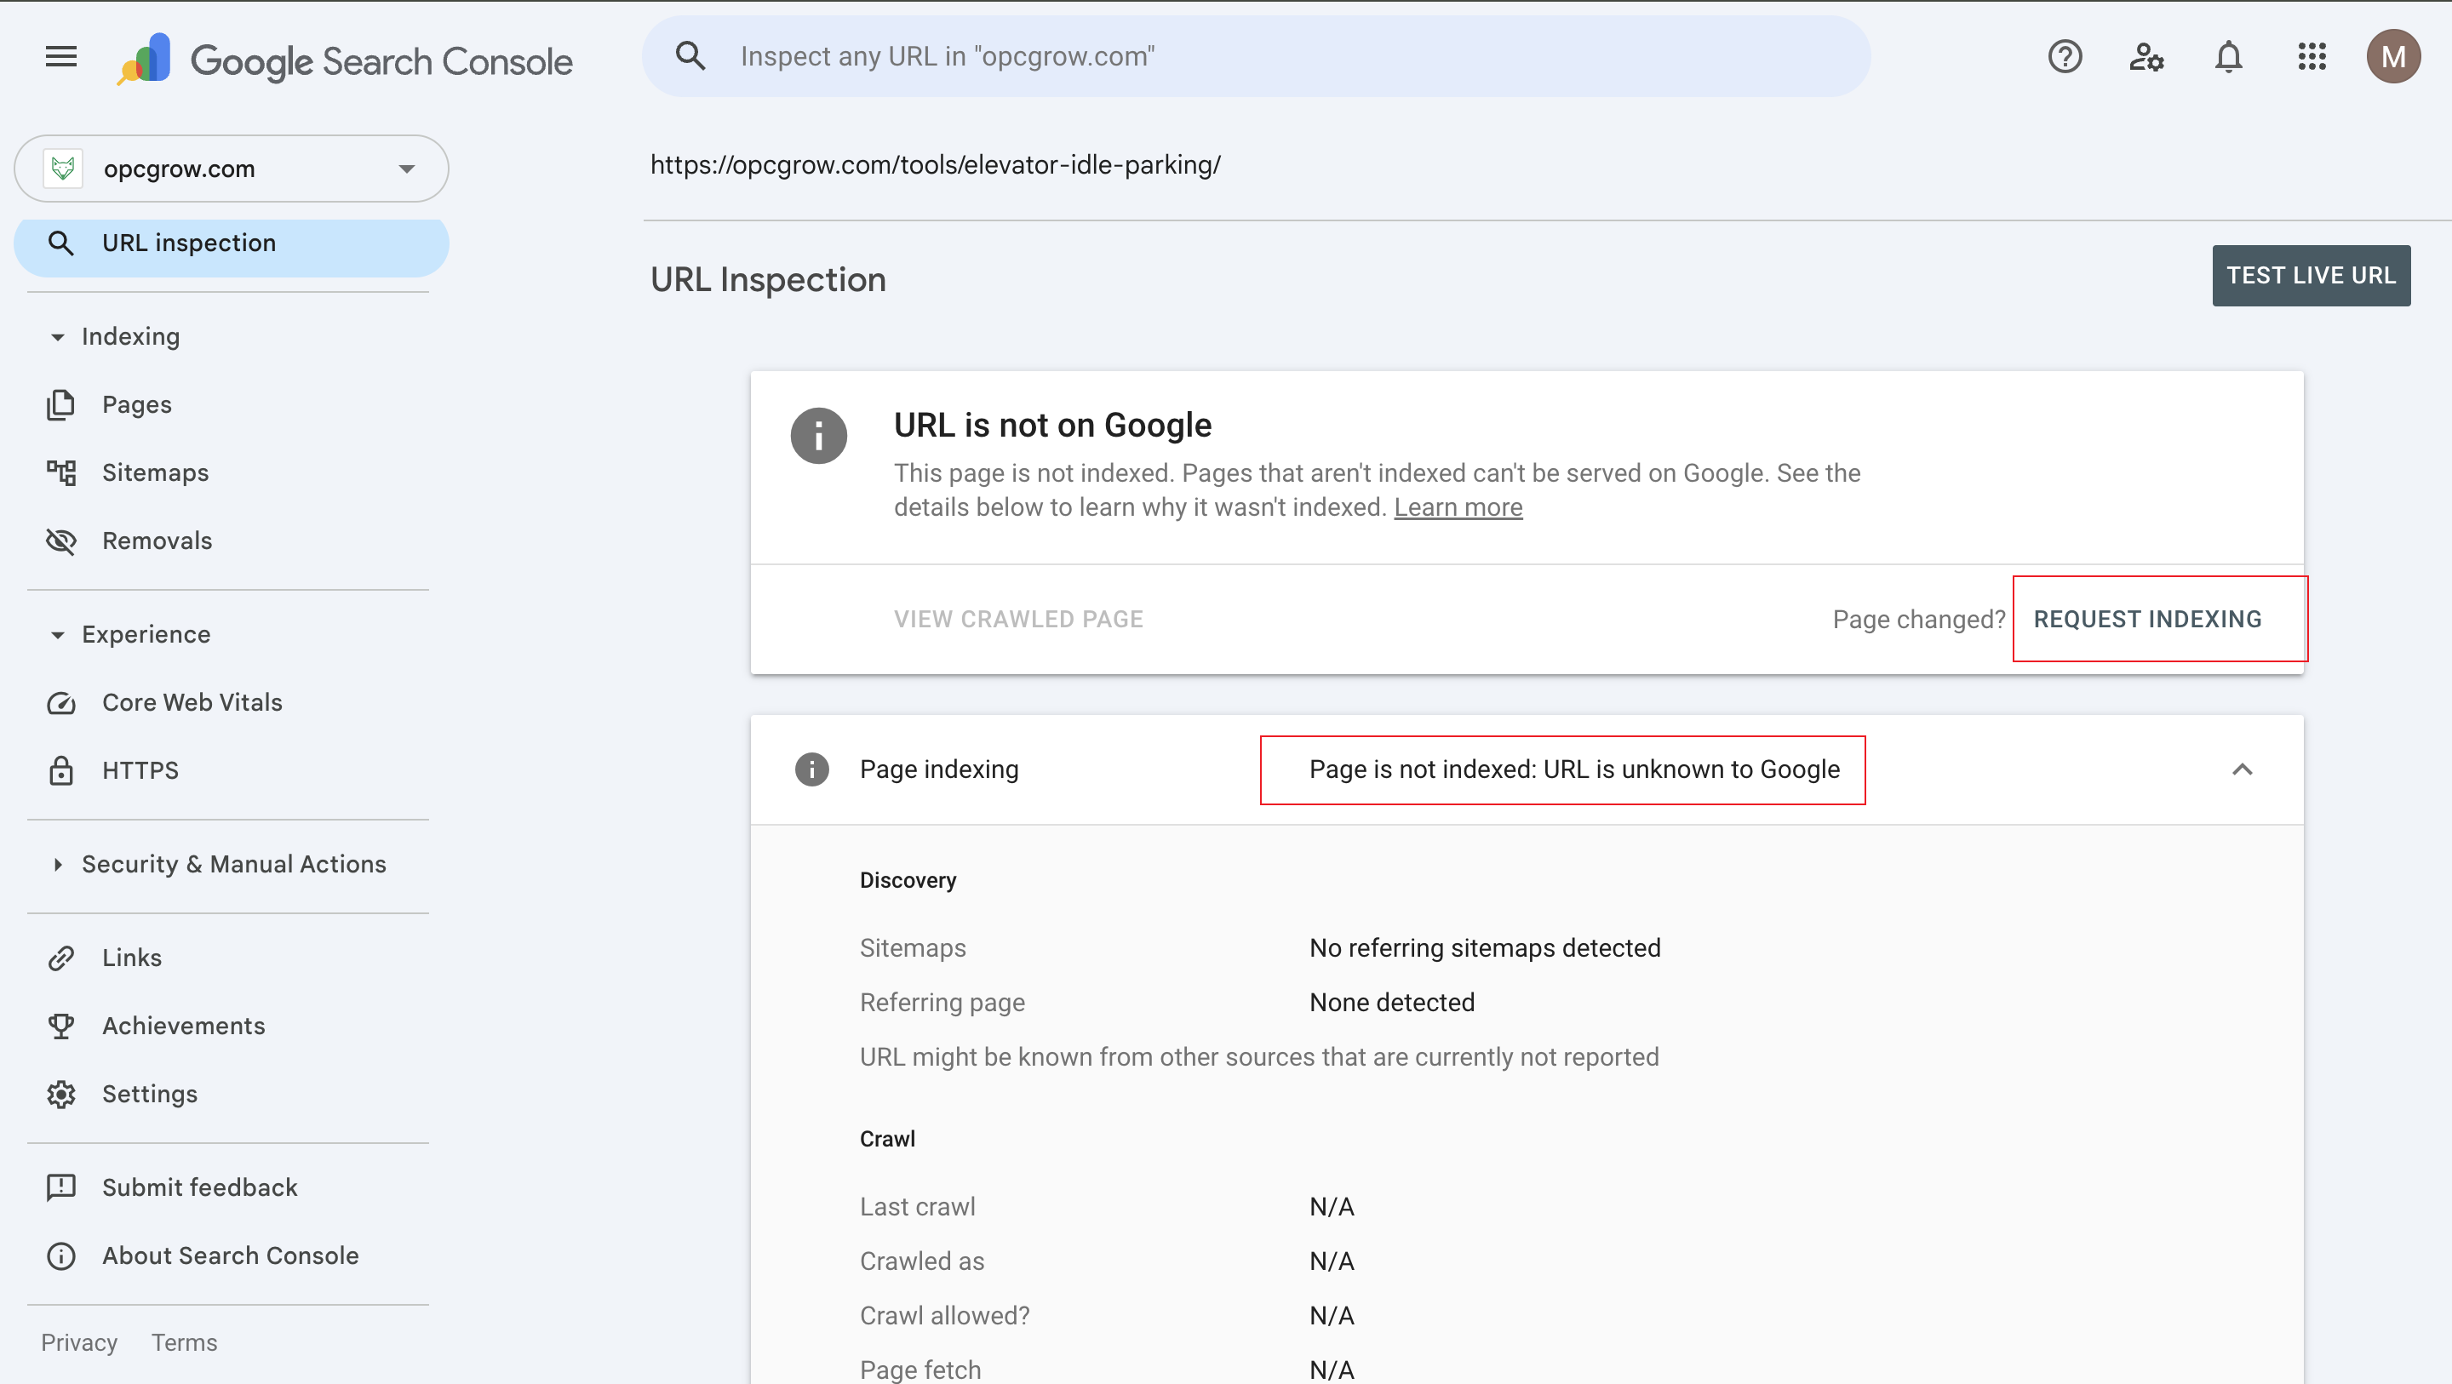Click the Pages document icon
The image size is (2452, 1384).
[61, 404]
